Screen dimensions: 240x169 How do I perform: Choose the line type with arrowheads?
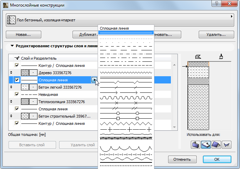126,92
